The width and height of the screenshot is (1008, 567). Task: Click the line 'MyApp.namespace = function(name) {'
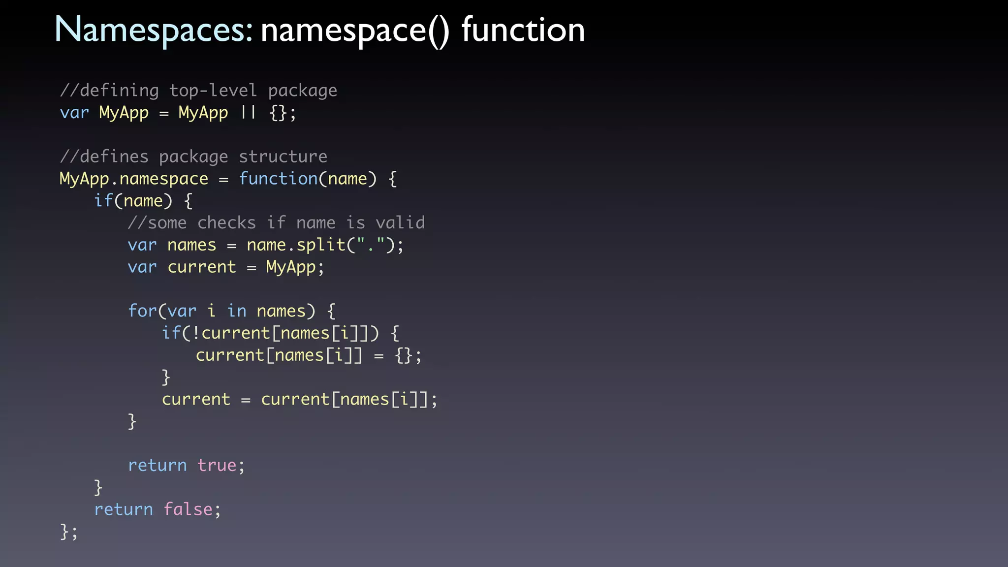[x=228, y=179]
